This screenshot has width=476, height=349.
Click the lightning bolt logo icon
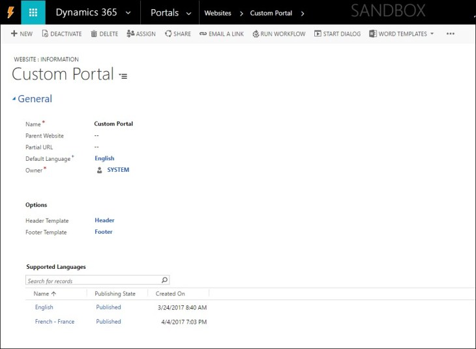pos(10,12)
